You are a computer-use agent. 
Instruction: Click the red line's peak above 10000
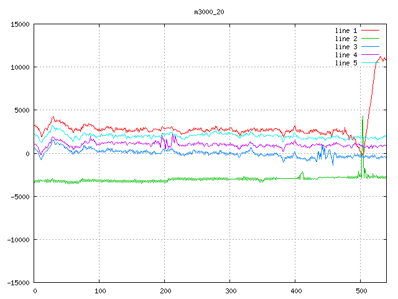click(x=380, y=57)
